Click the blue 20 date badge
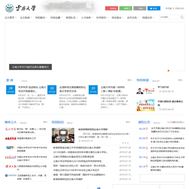Image resolution: width=189 pixels, height=189 pixels. [93, 90]
